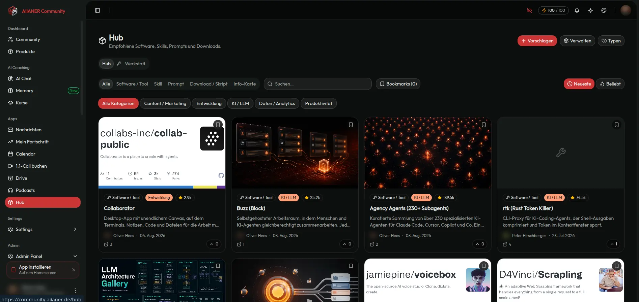Filter by Download / Skript type
639x302 pixels.
(x=209, y=84)
